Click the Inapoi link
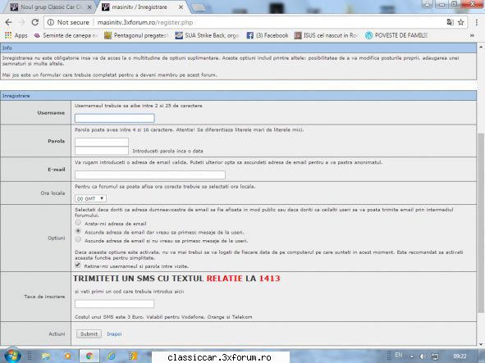Image resolution: width=485 pixels, height=363 pixels. coord(114,334)
